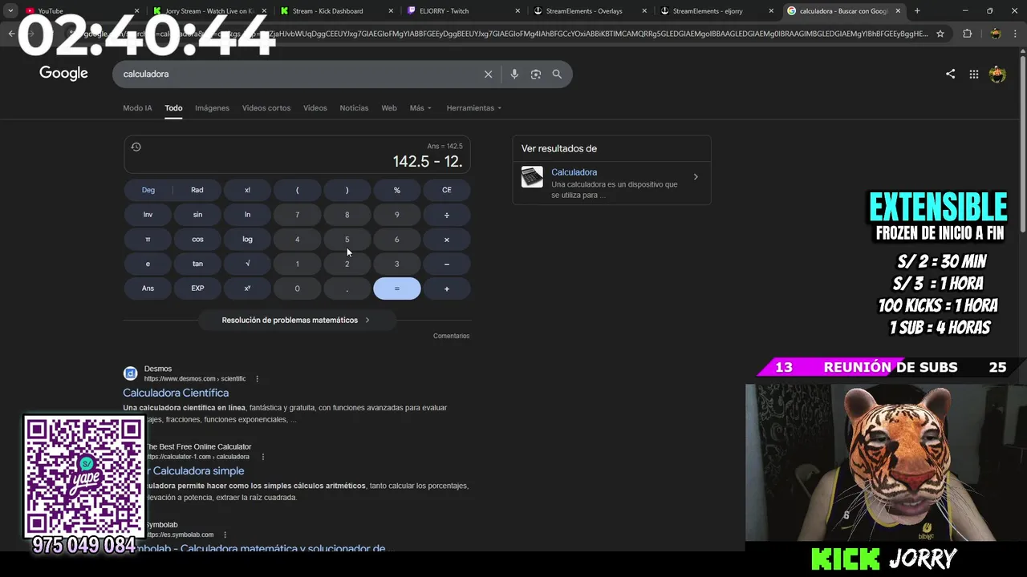
Task: Switch calculator to Deg mode
Action: 148,190
